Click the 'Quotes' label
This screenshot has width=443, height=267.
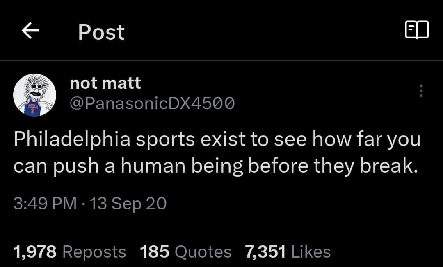coord(203,251)
